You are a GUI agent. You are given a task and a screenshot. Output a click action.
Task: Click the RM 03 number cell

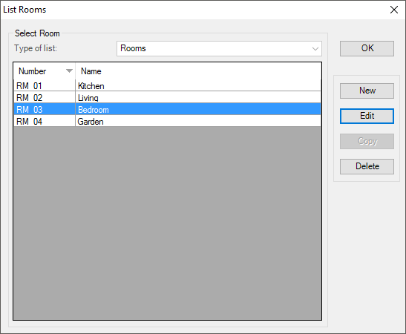point(45,110)
